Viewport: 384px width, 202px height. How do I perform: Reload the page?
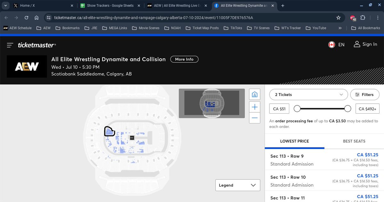click(26, 18)
